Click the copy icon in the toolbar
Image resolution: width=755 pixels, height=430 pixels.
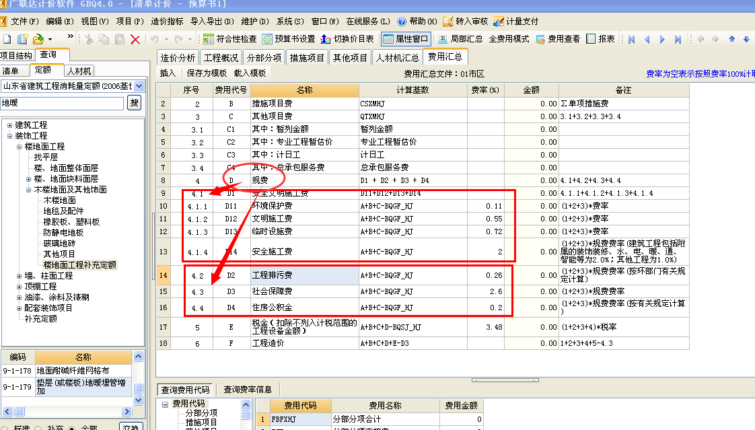pyautogui.click(x=104, y=39)
